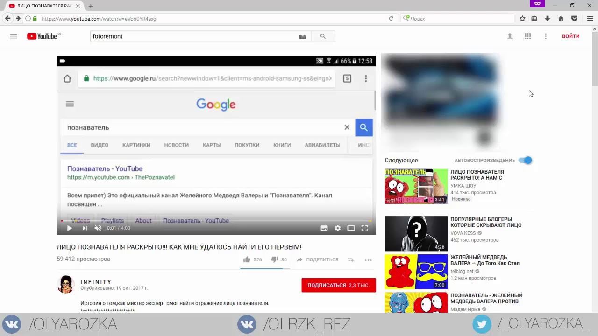Open the INFINITY channel avatar
The image size is (598, 336).
[x=66, y=284]
